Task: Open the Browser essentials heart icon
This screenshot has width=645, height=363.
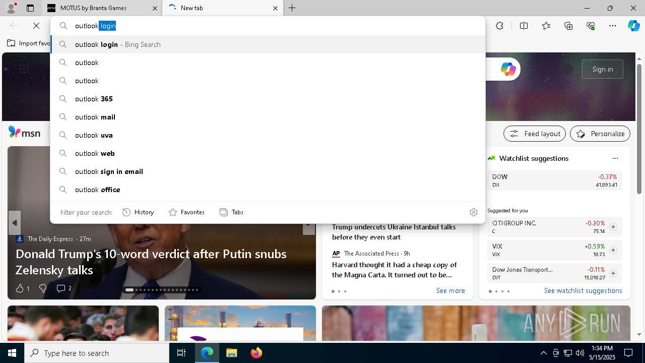Action: pyautogui.click(x=591, y=26)
